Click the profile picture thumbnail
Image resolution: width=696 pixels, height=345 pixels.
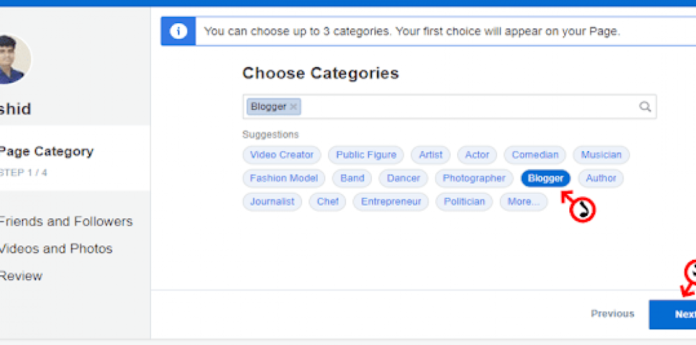(x=13, y=60)
